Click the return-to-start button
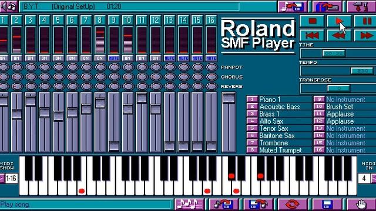This screenshot has height=211, width=376. [312, 36]
